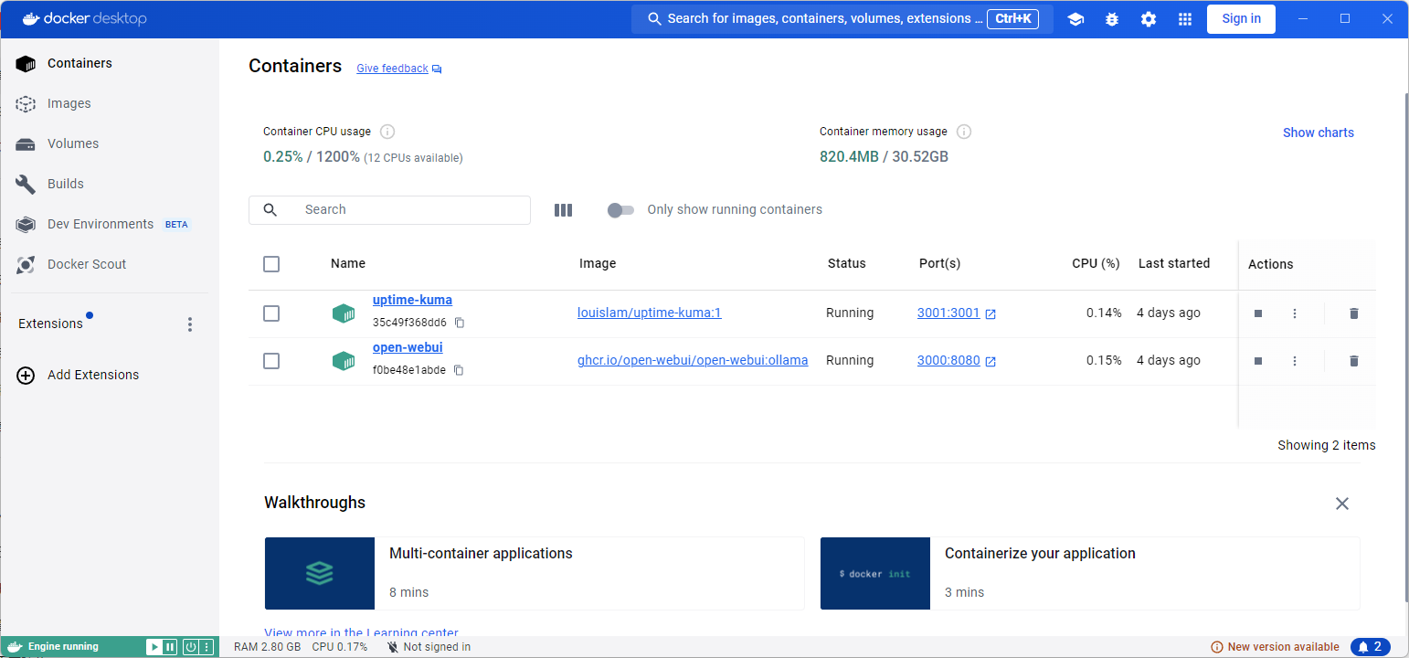Click the column layout icon beside the search

563,210
